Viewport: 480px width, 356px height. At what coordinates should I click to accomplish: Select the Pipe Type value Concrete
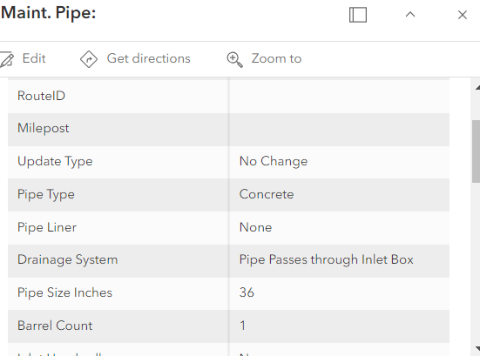[267, 194]
